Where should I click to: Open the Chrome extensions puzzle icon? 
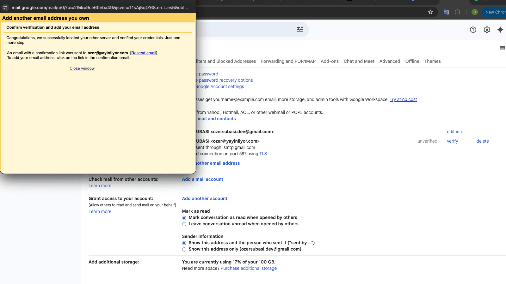pyautogui.click(x=458, y=12)
